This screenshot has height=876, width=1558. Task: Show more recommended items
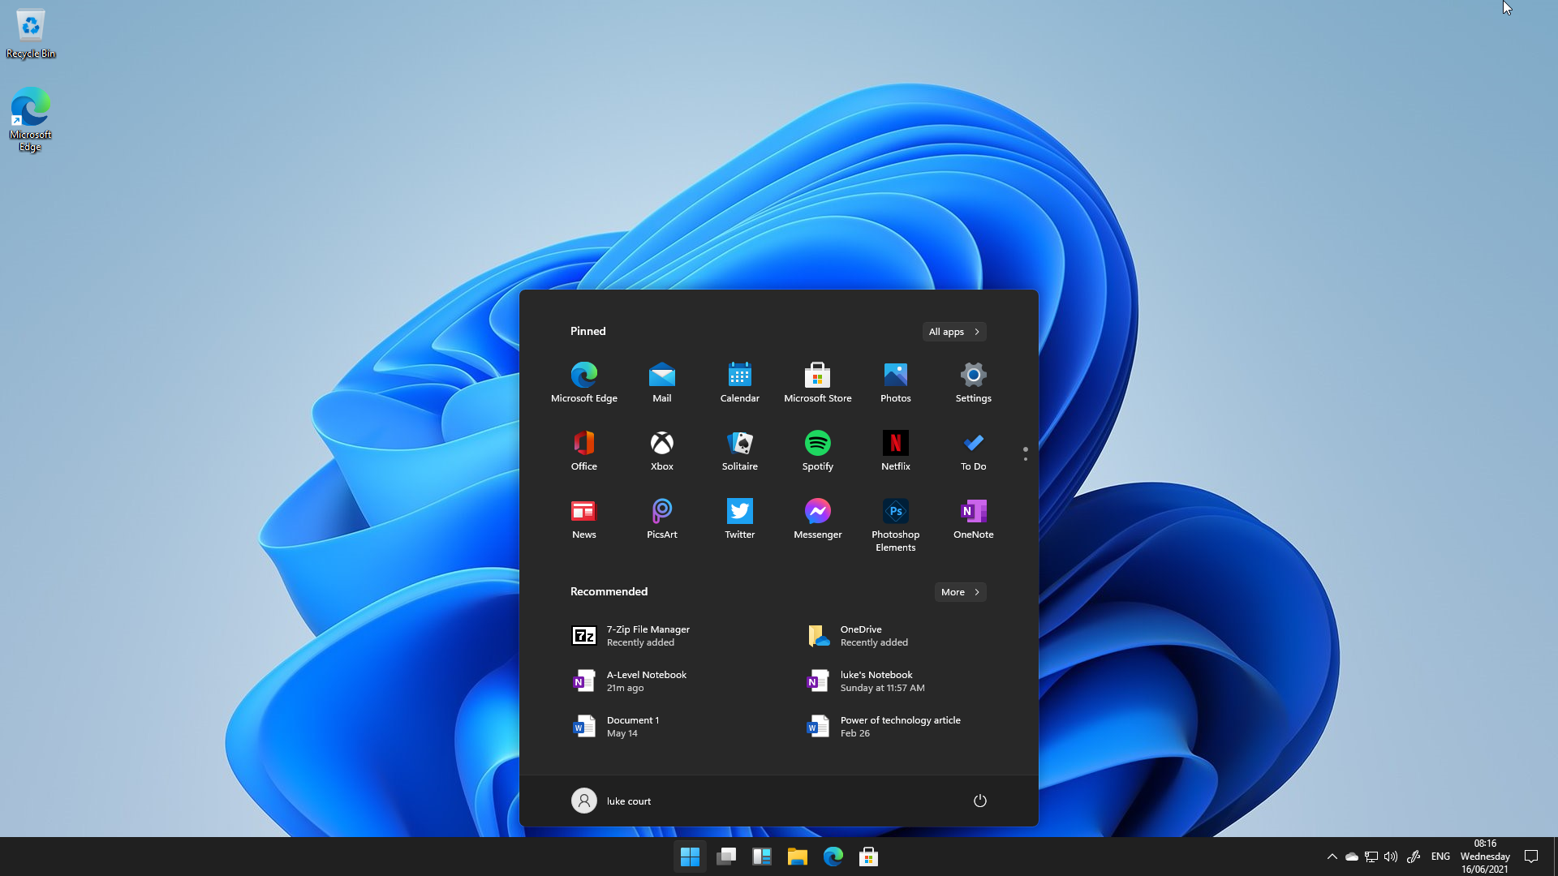point(959,591)
